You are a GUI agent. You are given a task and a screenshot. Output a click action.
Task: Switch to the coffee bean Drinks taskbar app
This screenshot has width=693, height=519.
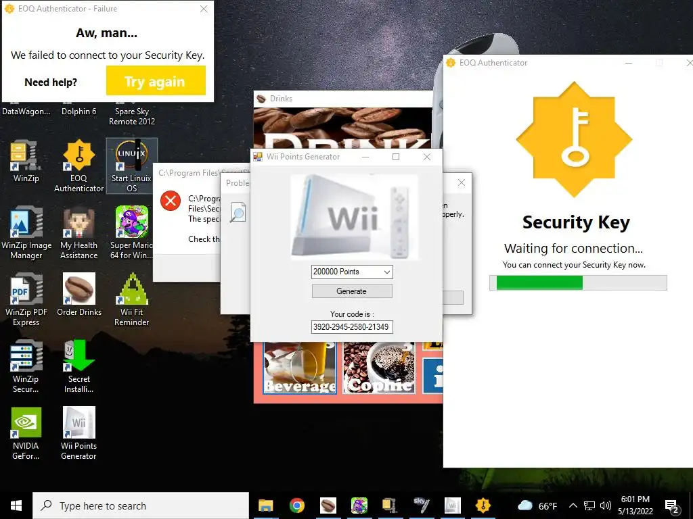coord(328,505)
